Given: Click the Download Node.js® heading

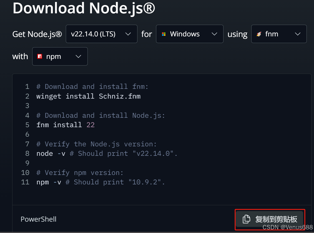Looking at the screenshot, I should [84, 8].
